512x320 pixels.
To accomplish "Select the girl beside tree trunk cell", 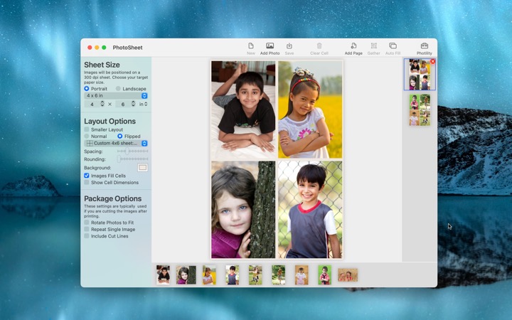I will click(x=243, y=210).
